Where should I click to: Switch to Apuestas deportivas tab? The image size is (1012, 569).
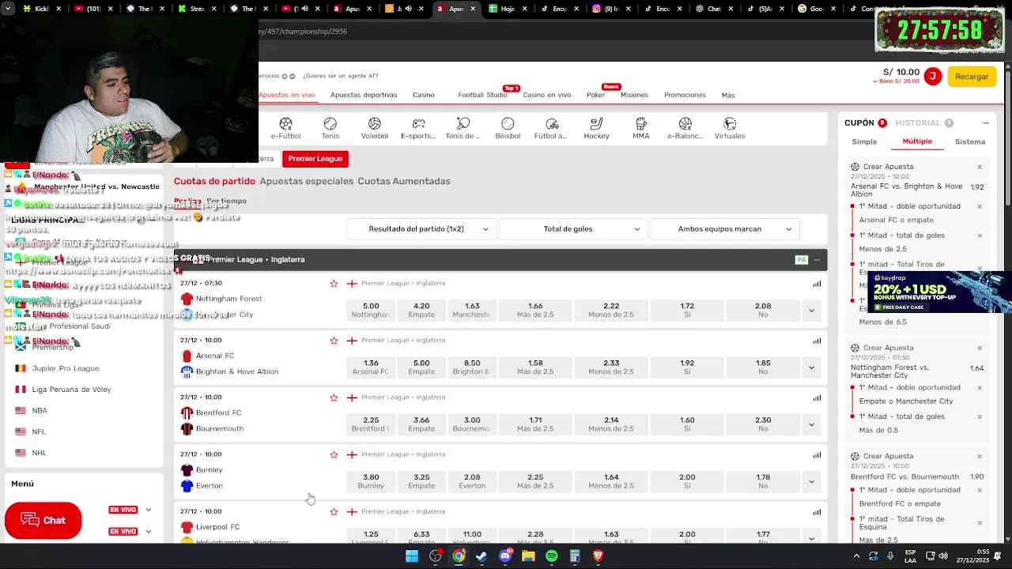coord(364,95)
